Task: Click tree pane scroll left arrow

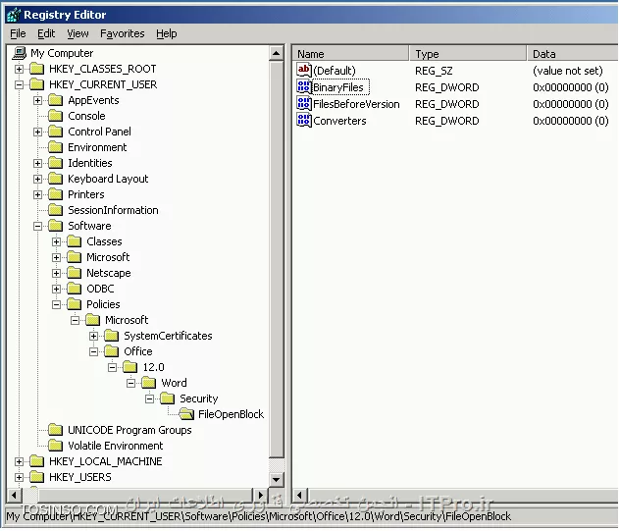Action: click(15, 495)
